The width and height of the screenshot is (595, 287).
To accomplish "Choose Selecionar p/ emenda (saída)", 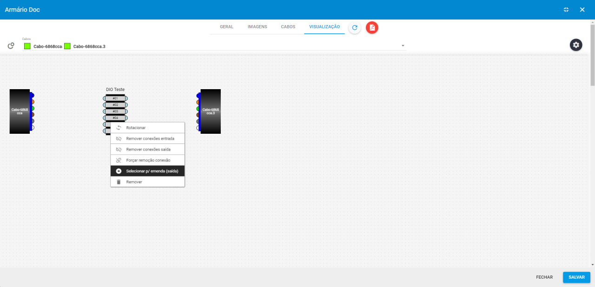I will pos(152,171).
